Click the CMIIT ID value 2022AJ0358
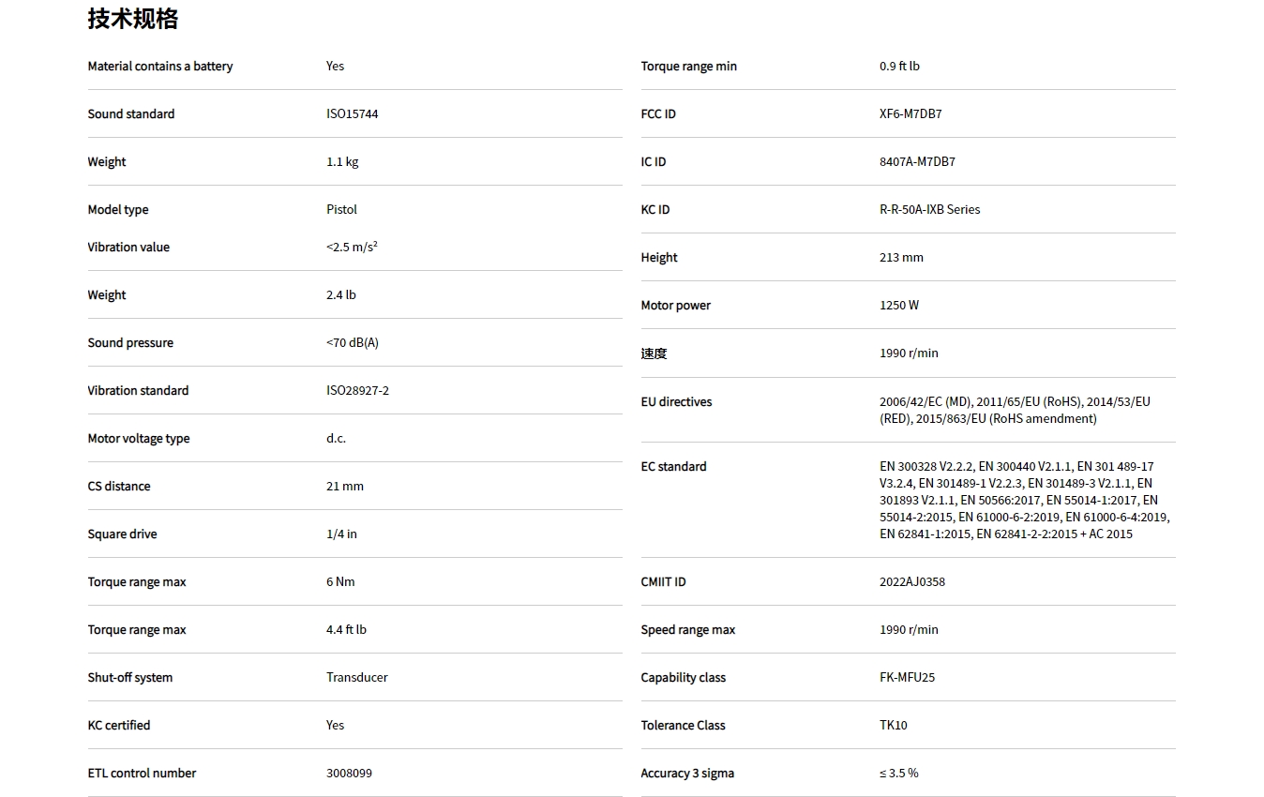1264x797 pixels. coord(911,582)
